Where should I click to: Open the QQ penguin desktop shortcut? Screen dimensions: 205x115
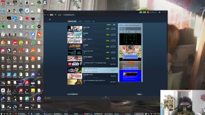pos(15,51)
